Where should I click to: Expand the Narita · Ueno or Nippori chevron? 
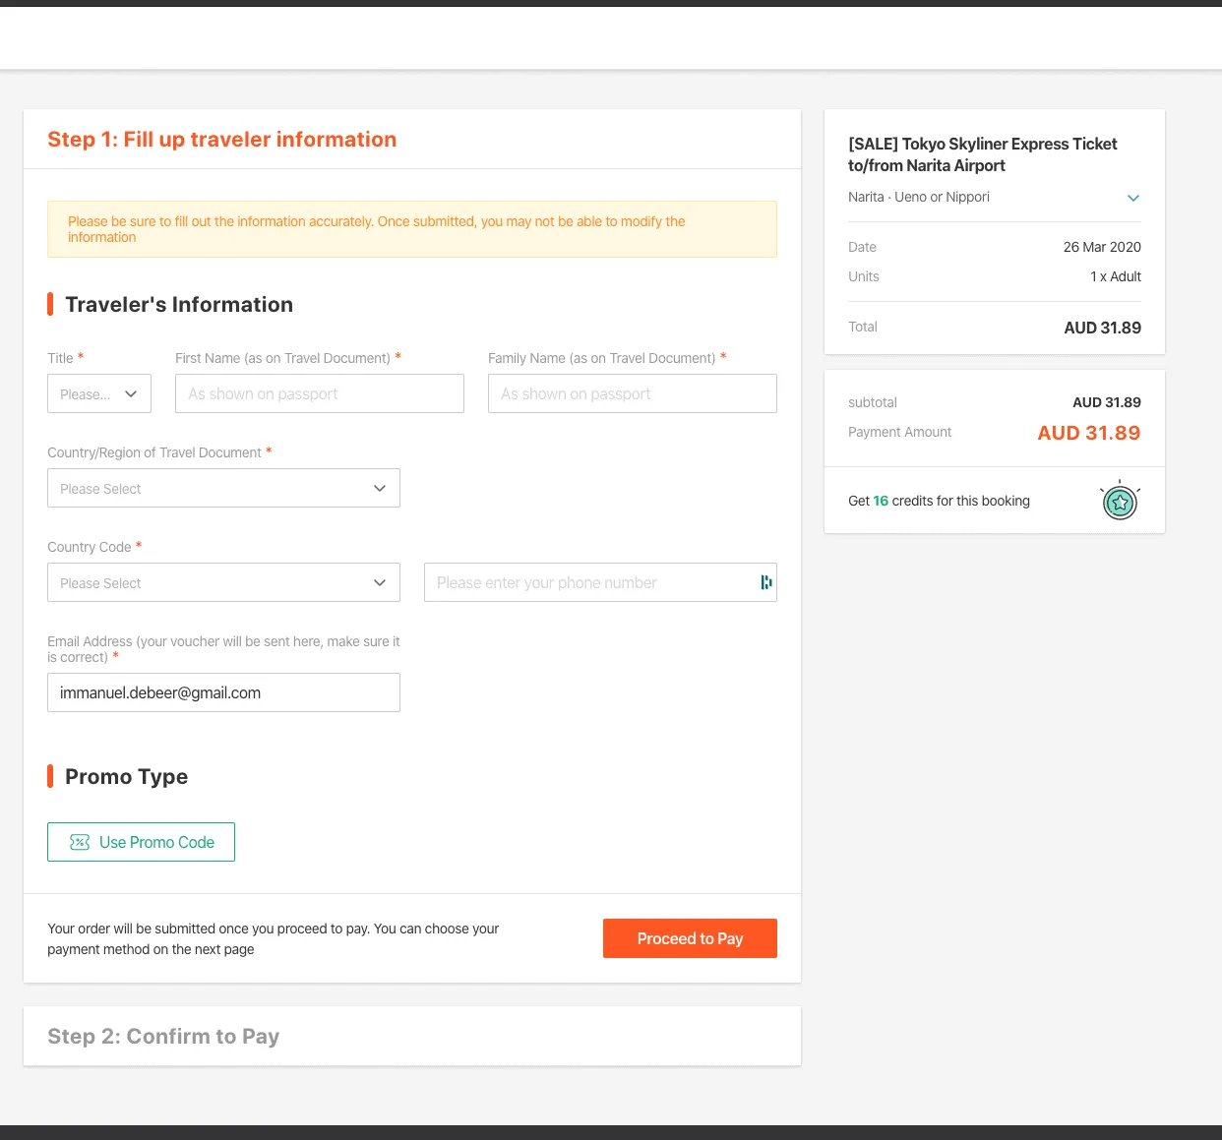[x=1133, y=198]
